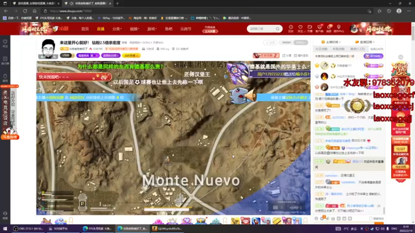This screenshot has height=233, width=415.
Task: Click the 月圆邀请 上元安康 banner button
Action: (x=210, y=29)
